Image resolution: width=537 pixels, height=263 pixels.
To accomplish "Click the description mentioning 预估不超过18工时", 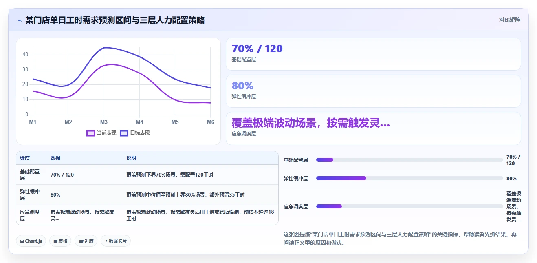I will pyautogui.click(x=200, y=215).
